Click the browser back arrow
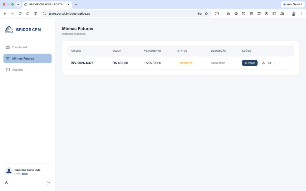Screen dimensions: 306x191 tap(5, 14)
